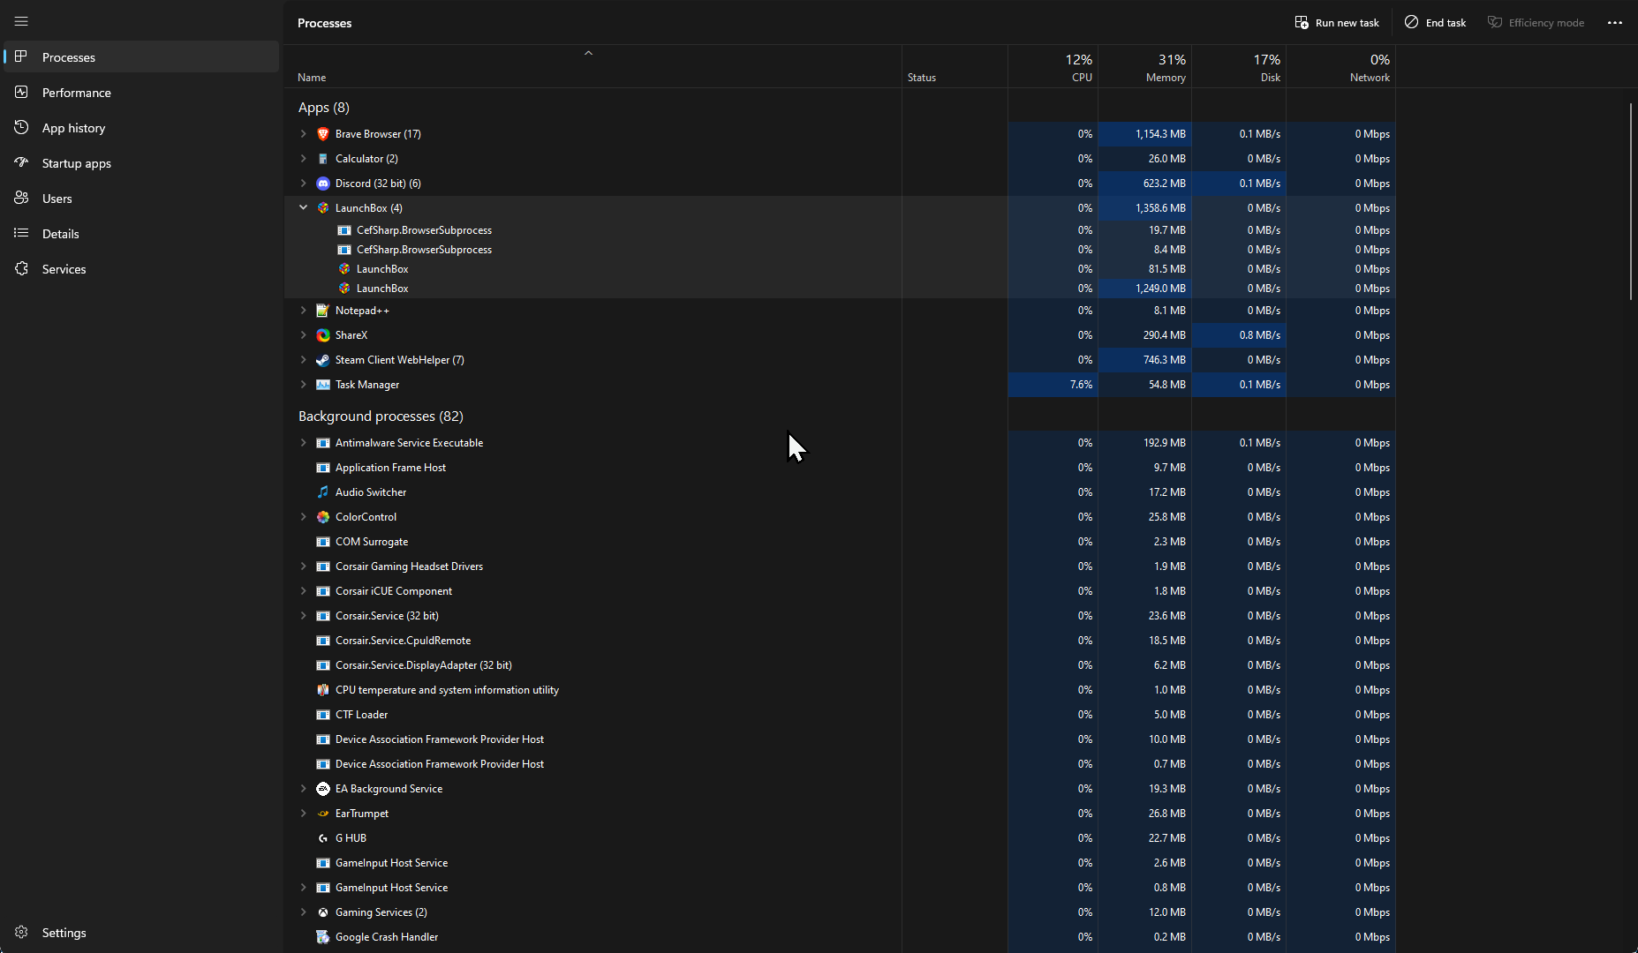Open the Startup apps page
The width and height of the screenshot is (1638, 953).
76,163
